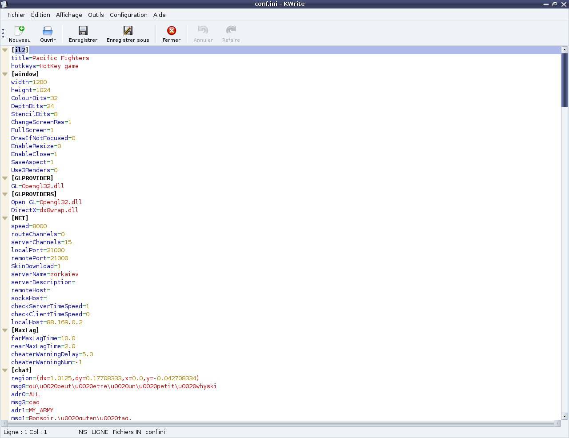Image resolution: width=569 pixels, height=438 pixels.
Task: Click the SkinDownload=1 line
Action: (x=36, y=266)
